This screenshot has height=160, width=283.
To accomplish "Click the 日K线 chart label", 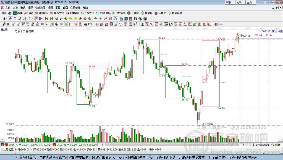I will (x=4, y=30).
